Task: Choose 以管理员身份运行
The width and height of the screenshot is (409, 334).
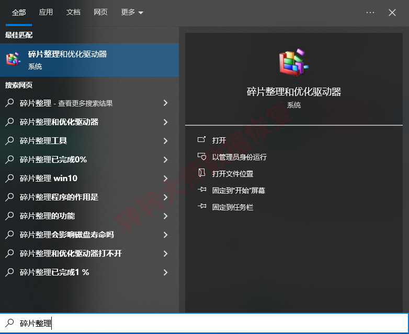Action: click(x=239, y=157)
